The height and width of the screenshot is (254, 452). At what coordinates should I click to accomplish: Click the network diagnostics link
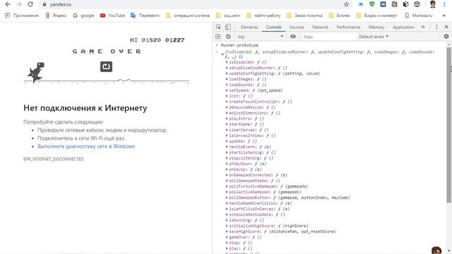point(86,146)
